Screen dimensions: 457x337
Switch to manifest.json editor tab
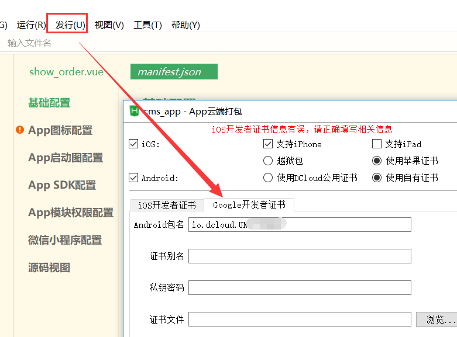point(174,72)
